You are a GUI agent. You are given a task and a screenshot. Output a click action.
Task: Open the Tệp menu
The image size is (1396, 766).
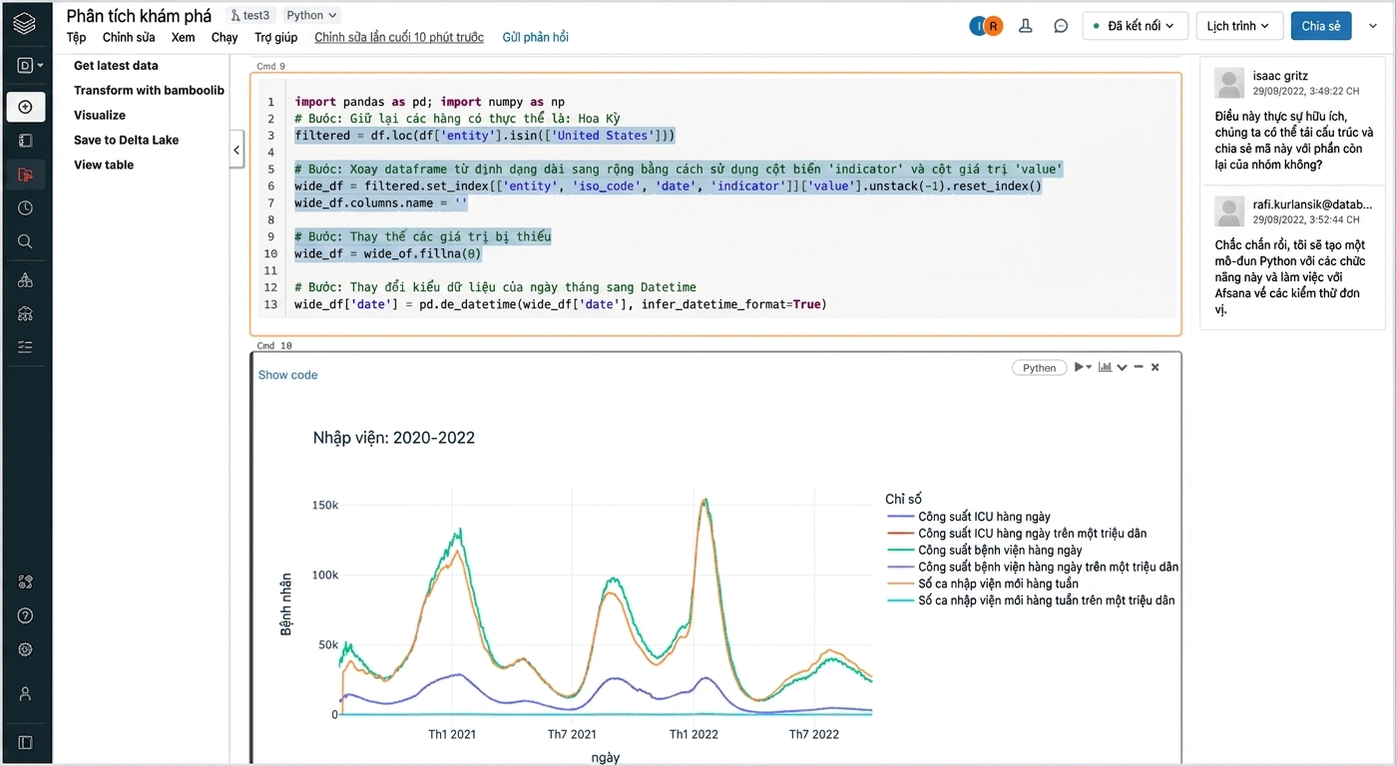click(77, 37)
